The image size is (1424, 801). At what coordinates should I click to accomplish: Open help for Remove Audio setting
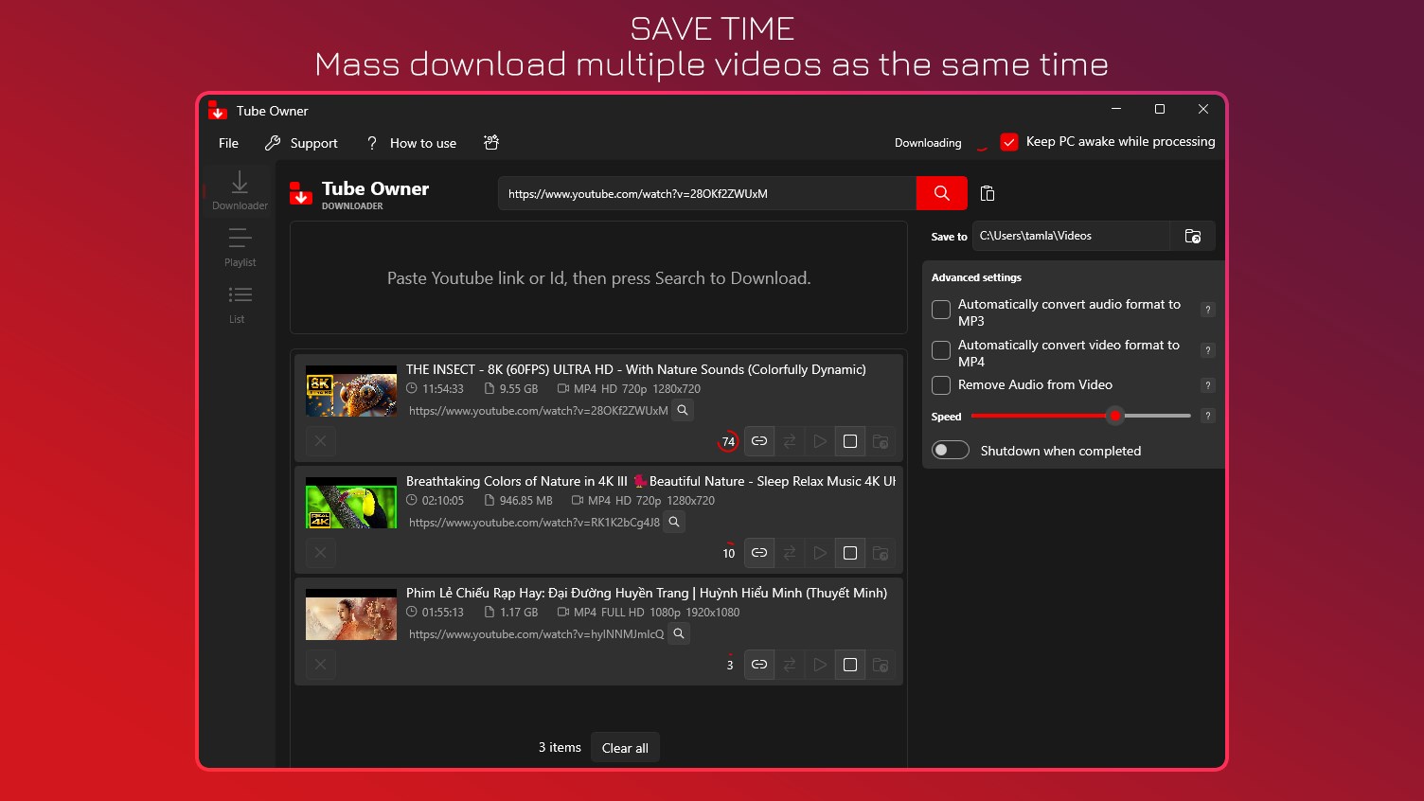(x=1207, y=385)
